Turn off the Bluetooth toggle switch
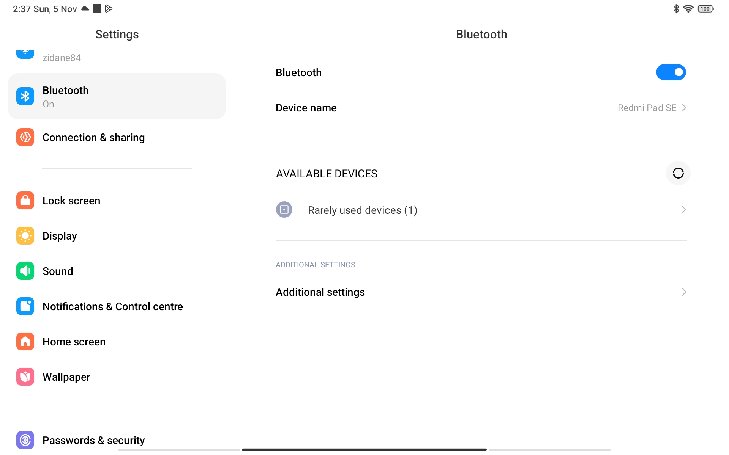This screenshot has height=455, width=729. point(671,72)
